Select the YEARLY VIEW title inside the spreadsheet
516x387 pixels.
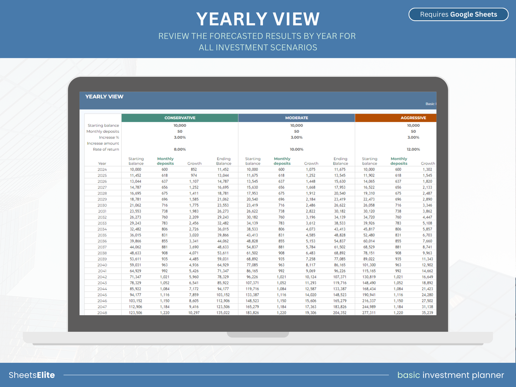104,96
